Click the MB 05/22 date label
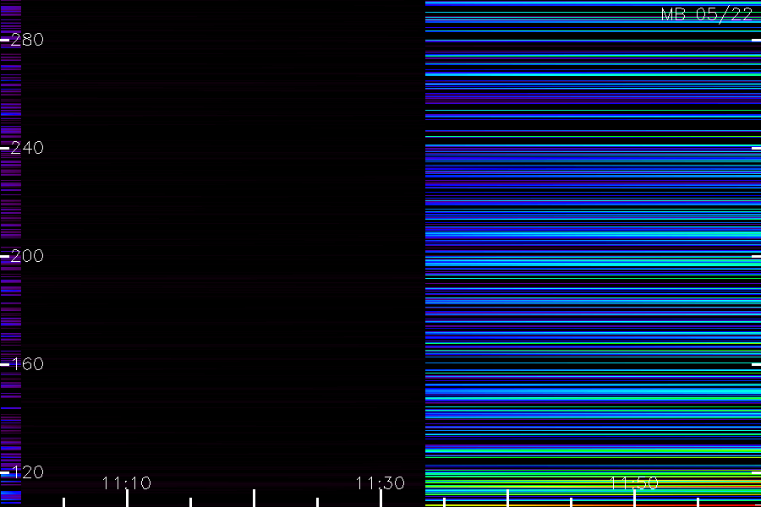Screen dimensions: 761x507 (x=707, y=14)
